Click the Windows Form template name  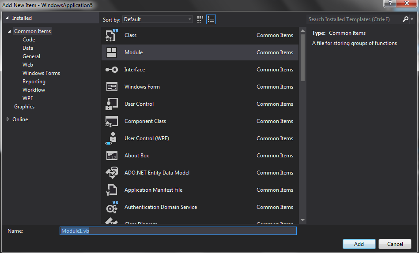point(142,87)
